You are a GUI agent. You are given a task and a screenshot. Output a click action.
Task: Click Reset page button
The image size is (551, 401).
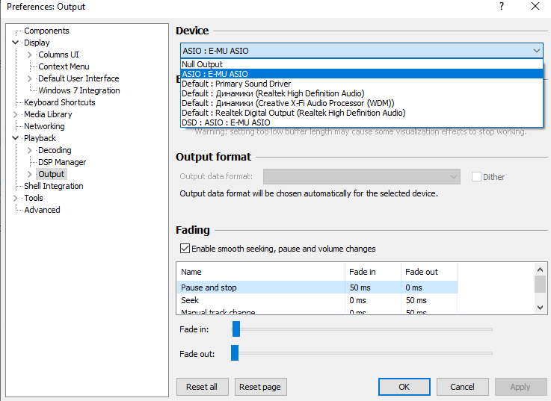point(260,387)
